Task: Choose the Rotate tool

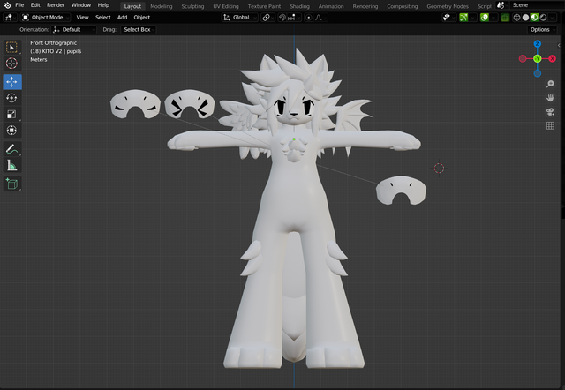Action: pos(11,98)
